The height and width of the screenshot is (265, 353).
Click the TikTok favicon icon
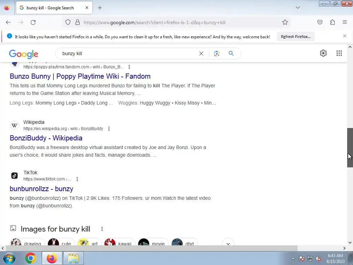point(14,176)
